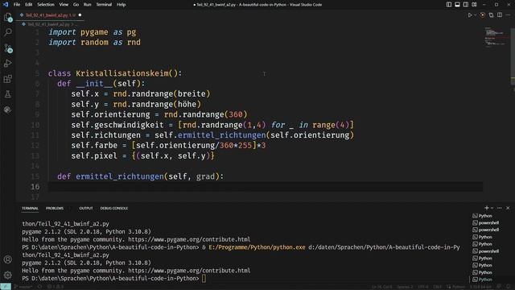Click 'import pygame as pg' line
The image size is (515, 290).
click(93, 32)
